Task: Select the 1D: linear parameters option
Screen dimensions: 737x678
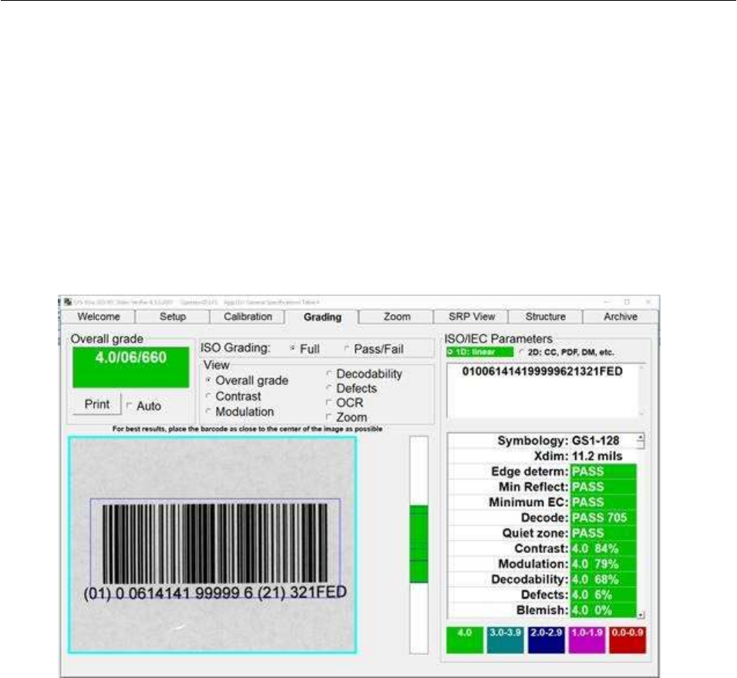Action: (x=480, y=352)
